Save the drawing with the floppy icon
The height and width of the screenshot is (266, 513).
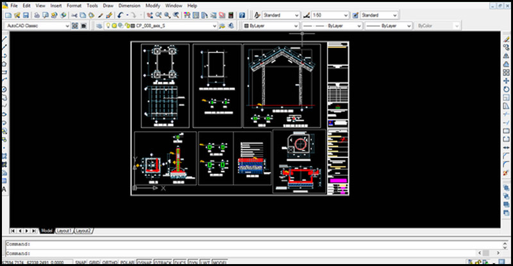point(26,15)
